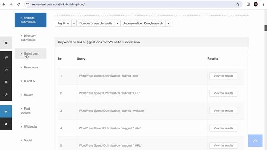Select the Q and A category
The image size is (267, 150).
[x=30, y=81]
